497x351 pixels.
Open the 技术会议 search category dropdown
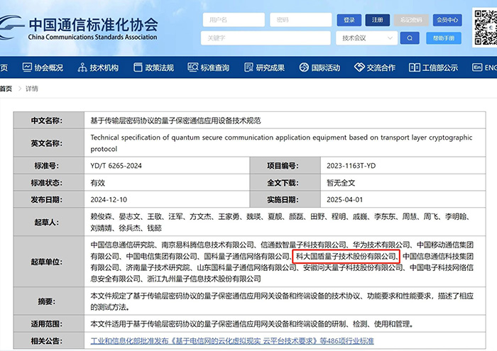point(367,38)
